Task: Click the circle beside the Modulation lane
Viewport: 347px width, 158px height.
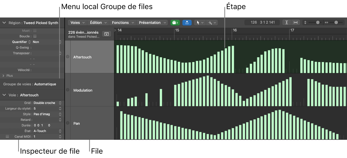Action: pyautogui.click(x=67, y=90)
